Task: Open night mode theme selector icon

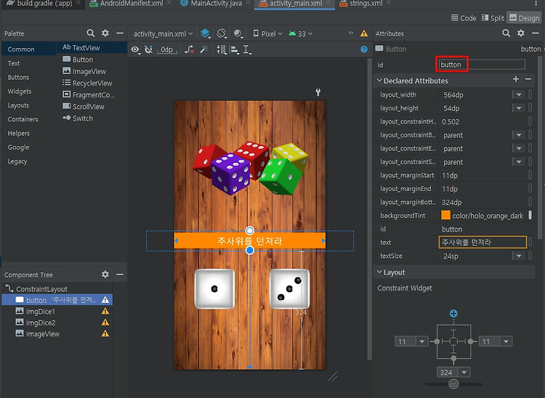Action: [238, 33]
